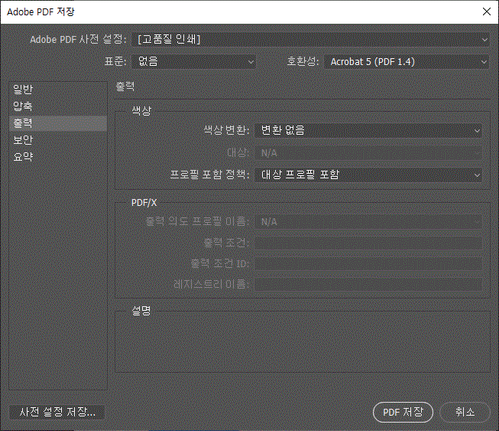Open the 색상 변환 dropdown
The image size is (499, 431).
click(368, 130)
